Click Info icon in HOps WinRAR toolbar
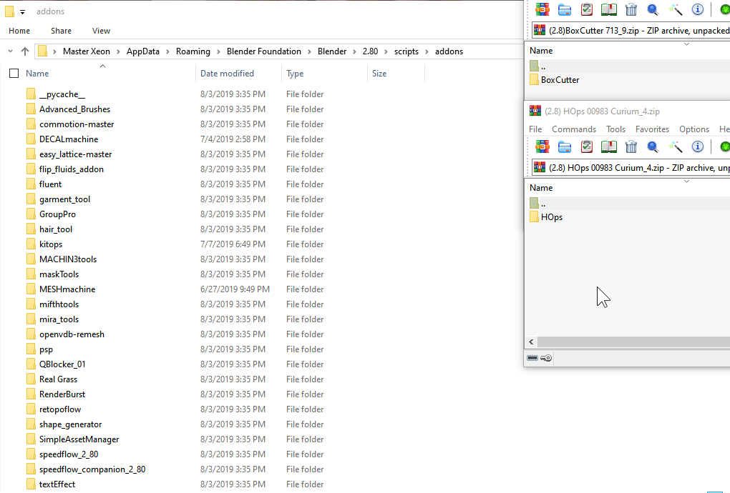730x493 pixels. [697, 147]
